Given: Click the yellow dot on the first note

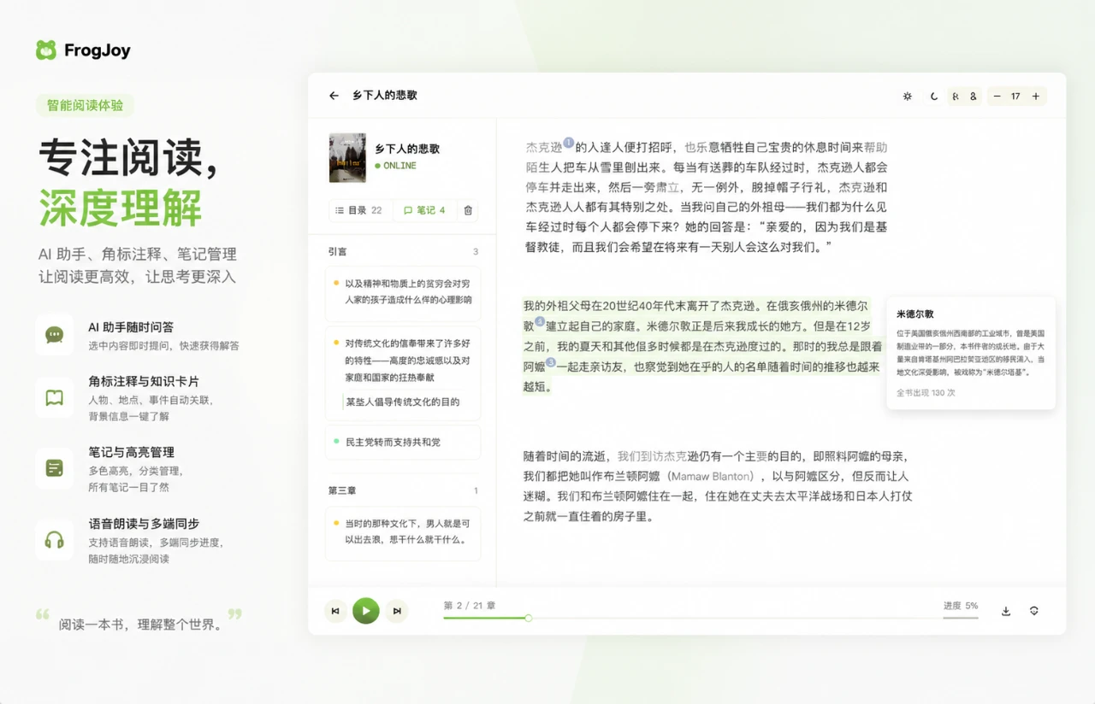Looking at the screenshot, I should 336,283.
